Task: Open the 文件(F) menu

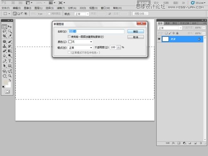Action: coord(5,8)
